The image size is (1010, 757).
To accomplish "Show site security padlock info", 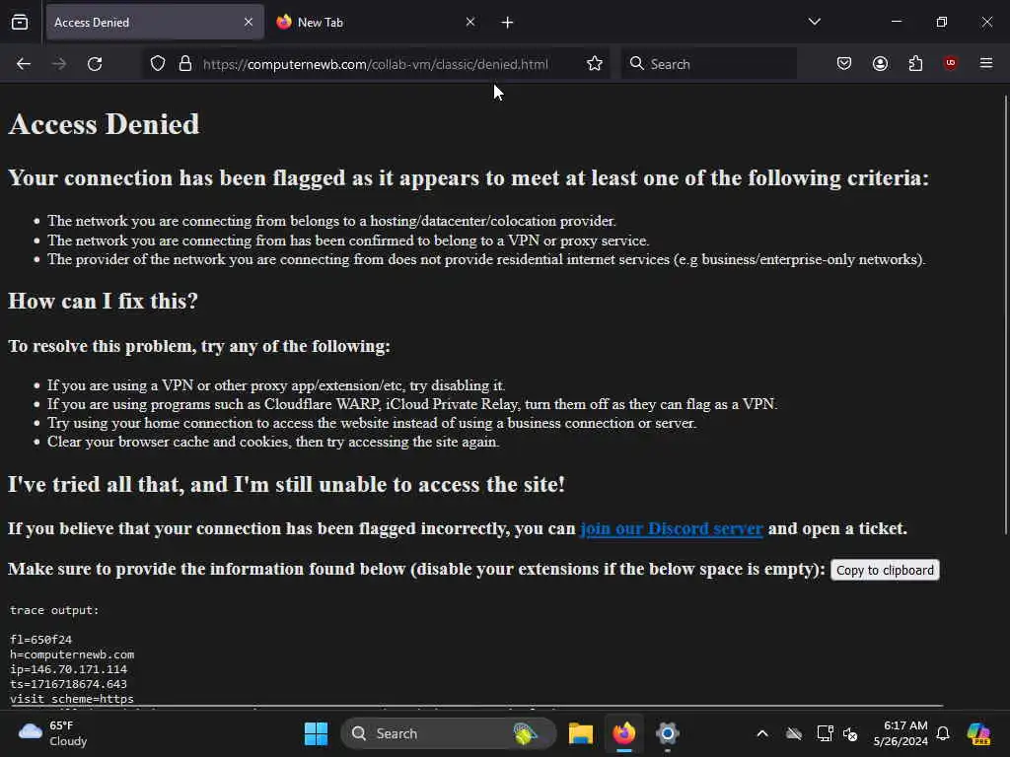I will click(185, 64).
